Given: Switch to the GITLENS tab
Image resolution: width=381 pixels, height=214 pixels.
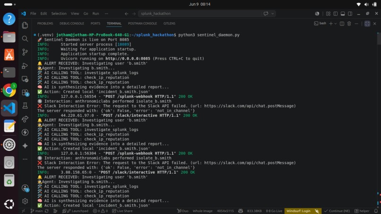Looking at the screenshot, I should pos(169,24).
